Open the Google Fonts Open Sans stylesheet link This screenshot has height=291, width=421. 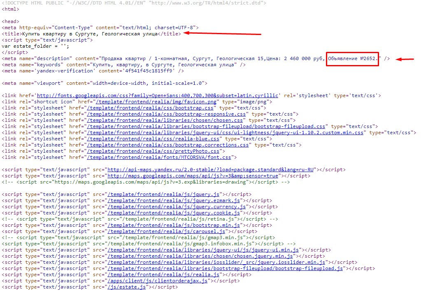(158, 95)
